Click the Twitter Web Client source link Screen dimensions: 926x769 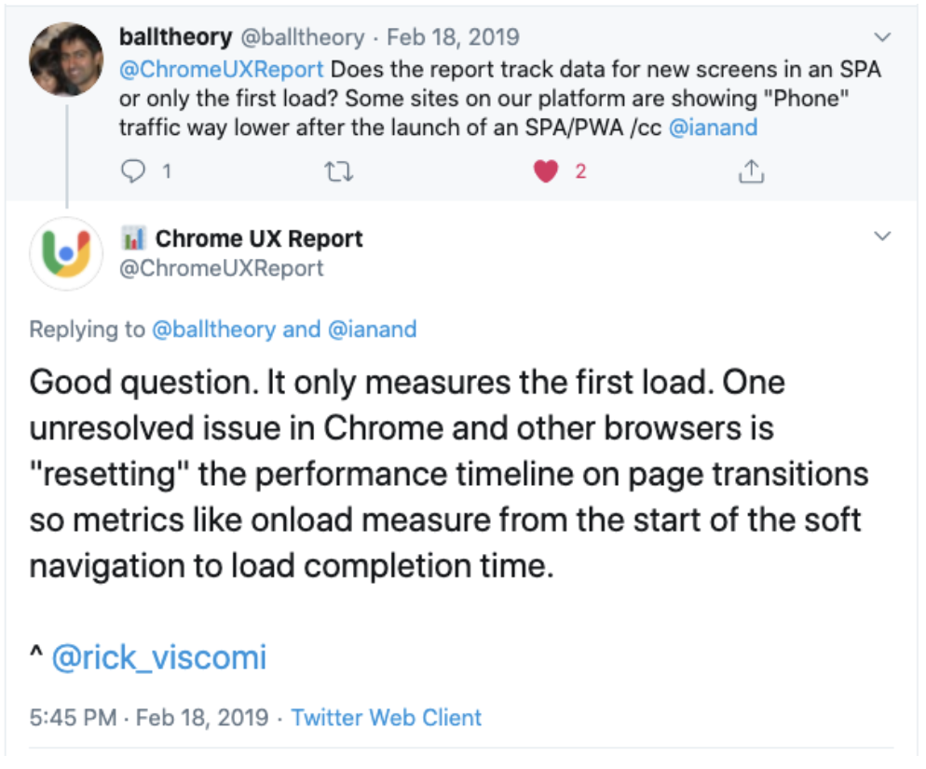(x=387, y=718)
